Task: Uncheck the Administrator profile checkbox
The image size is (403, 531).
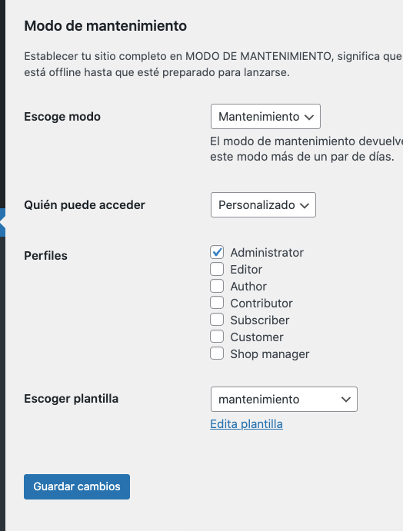Action: point(217,252)
